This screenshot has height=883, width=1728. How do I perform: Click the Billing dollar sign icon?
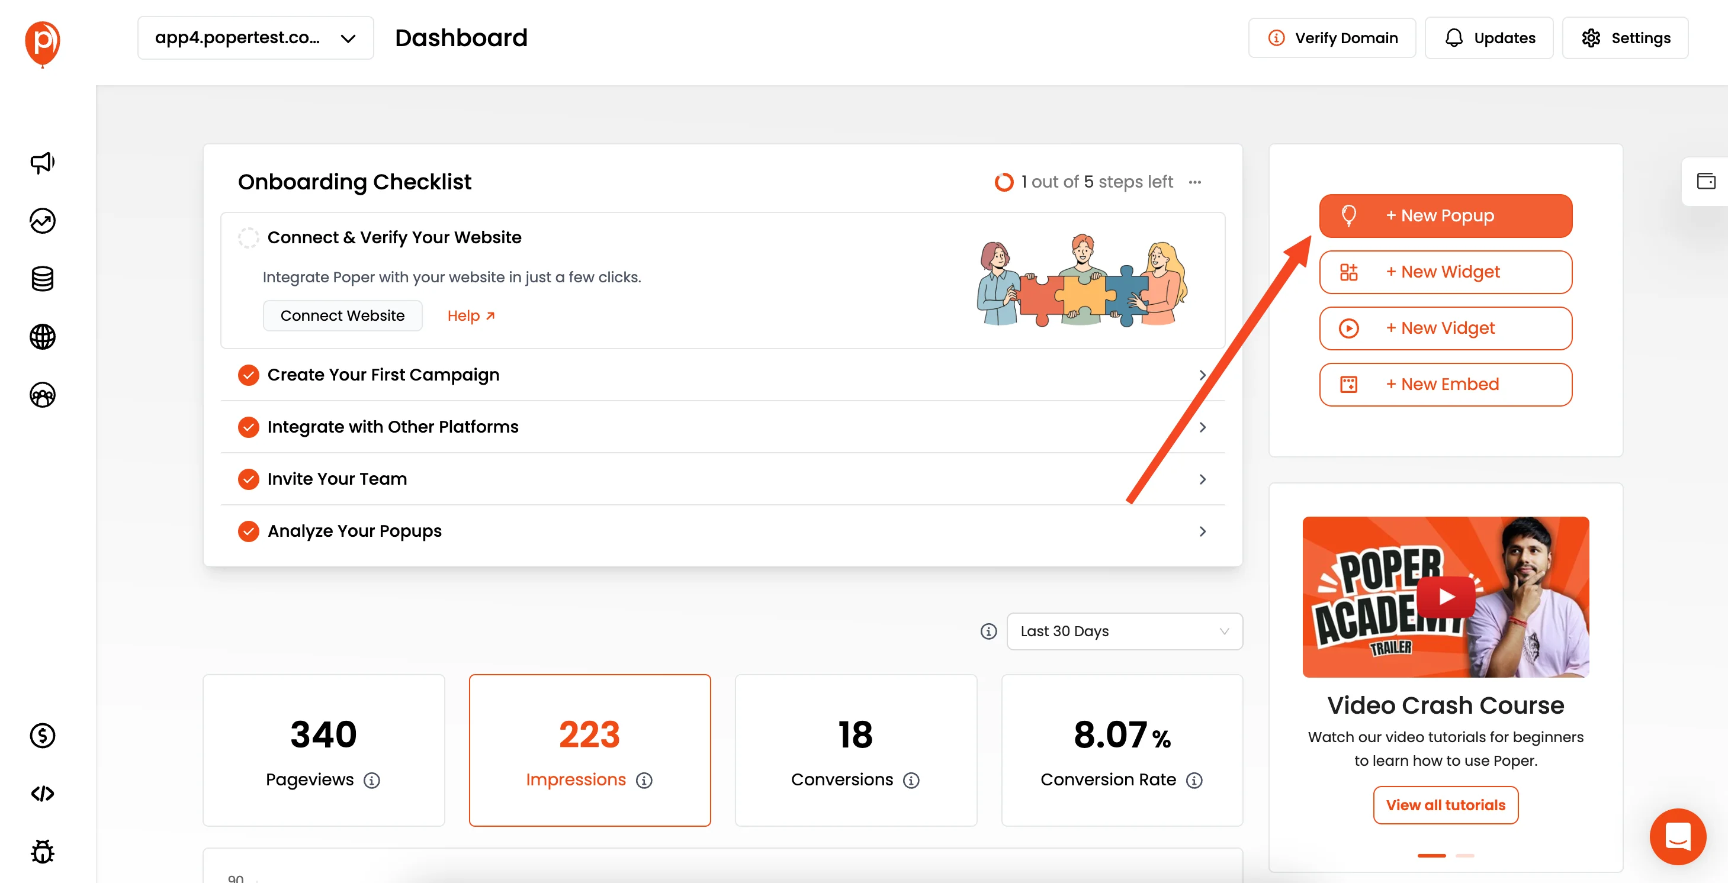[41, 734]
